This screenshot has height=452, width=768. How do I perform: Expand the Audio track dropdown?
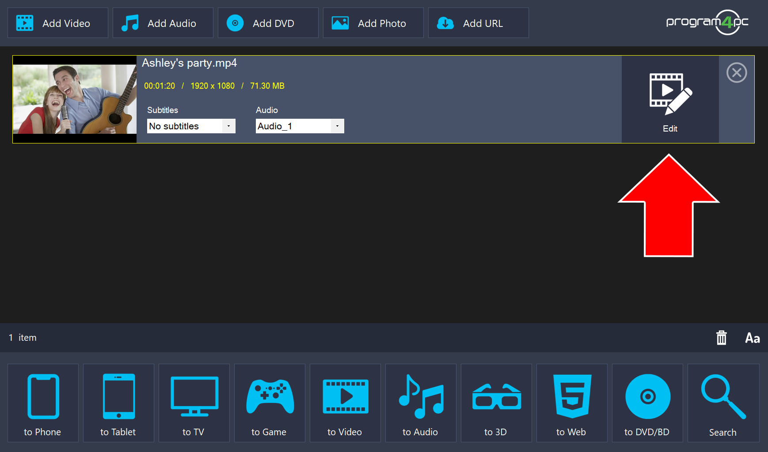(300, 126)
